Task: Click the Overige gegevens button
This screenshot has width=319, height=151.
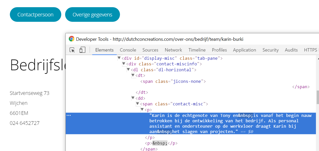Action: point(92,15)
